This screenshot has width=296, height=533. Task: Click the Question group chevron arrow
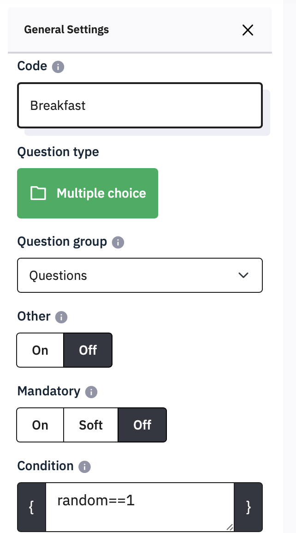coord(243,275)
